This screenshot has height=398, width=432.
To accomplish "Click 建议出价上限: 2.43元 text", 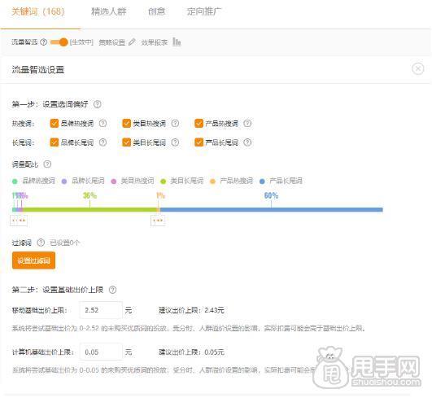I will pyautogui.click(x=191, y=310).
